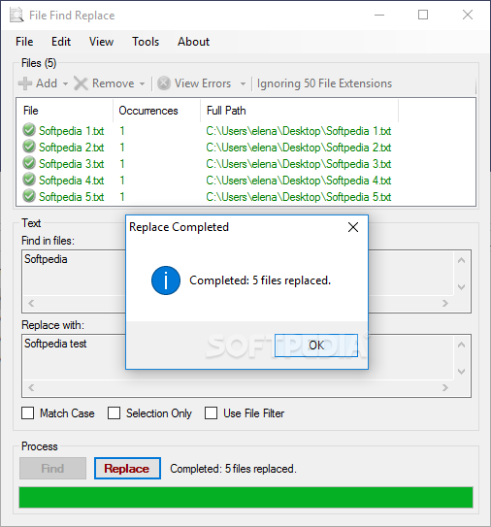
Task: Click green check icon for Softpedia 3.txt
Action: click(x=29, y=163)
